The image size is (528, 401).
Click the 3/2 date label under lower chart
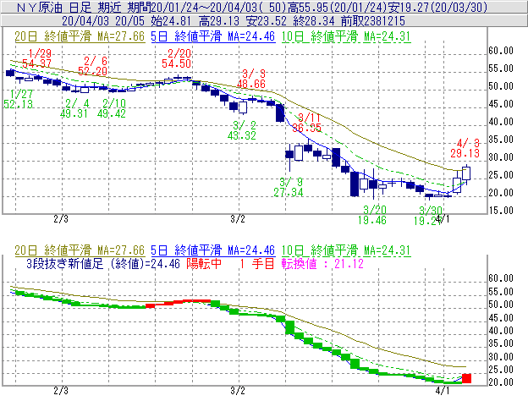click(238, 391)
